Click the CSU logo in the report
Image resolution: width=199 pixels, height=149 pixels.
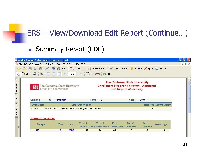click(35, 87)
